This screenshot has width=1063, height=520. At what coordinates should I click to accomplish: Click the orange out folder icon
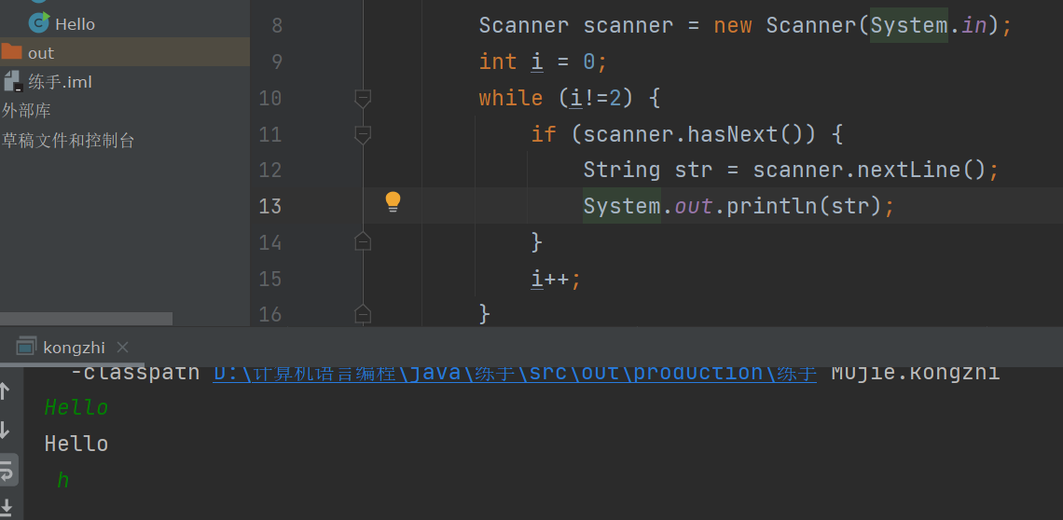click(x=11, y=51)
